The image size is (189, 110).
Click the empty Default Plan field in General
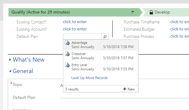click(124, 97)
